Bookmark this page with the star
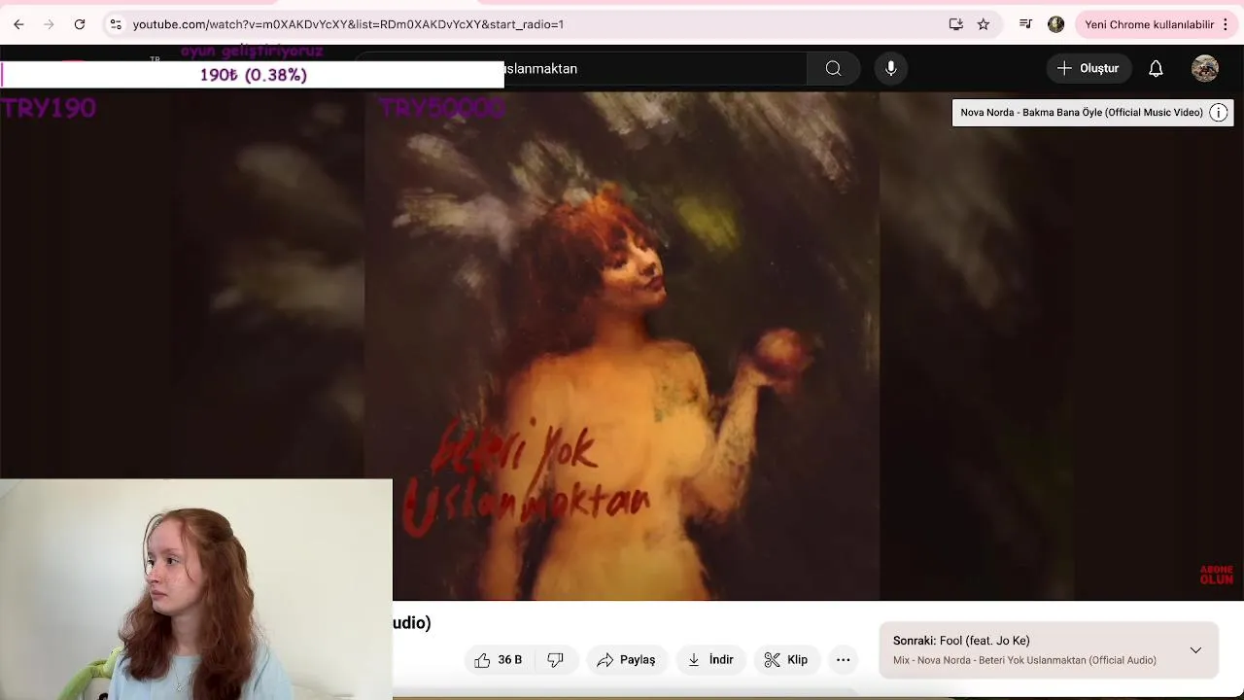Image resolution: width=1244 pixels, height=700 pixels. [x=984, y=24]
